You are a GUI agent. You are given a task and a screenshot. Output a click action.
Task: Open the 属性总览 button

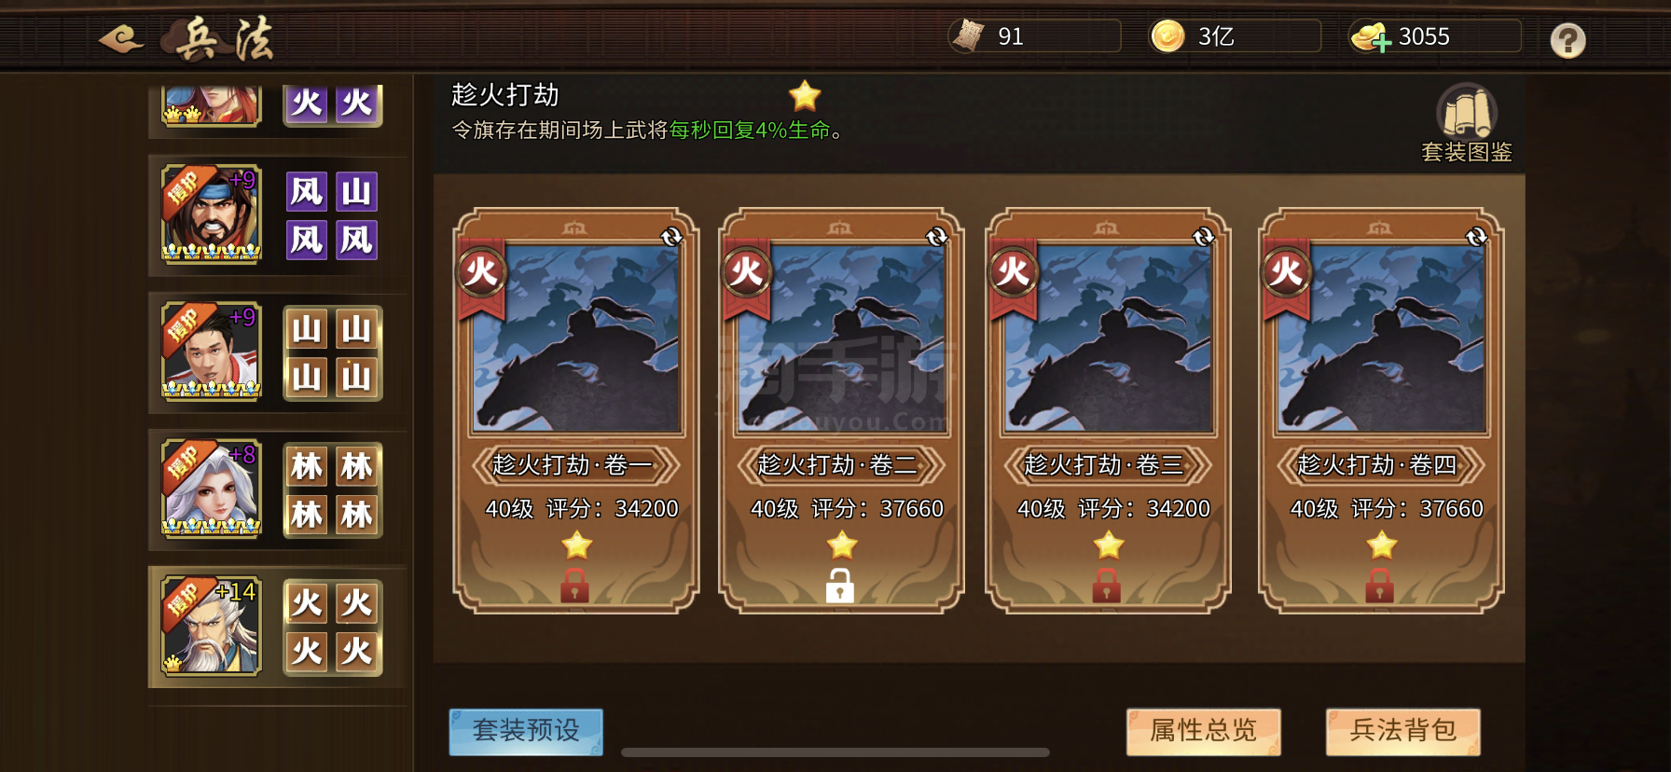tap(1203, 731)
